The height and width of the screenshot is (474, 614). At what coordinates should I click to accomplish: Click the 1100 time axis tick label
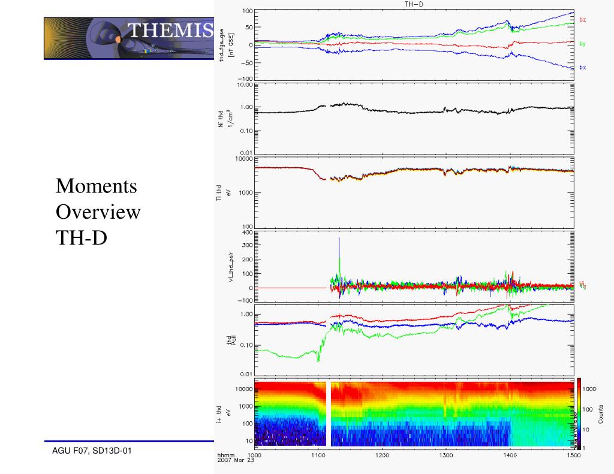pyautogui.click(x=318, y=455)
